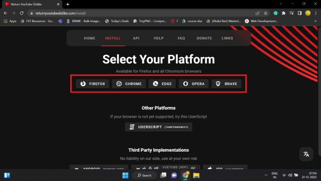The height and width of the screenshot is (181, 321).
Task: Go back using the browser back arrow
Action: click(x=6, y=13)
